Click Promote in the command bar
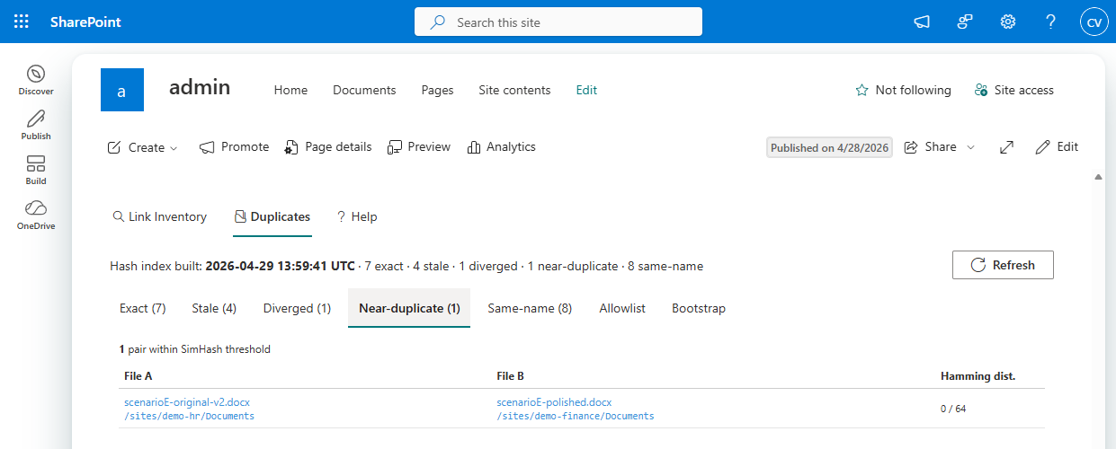1116x449 pixels. tap(234, 146)
